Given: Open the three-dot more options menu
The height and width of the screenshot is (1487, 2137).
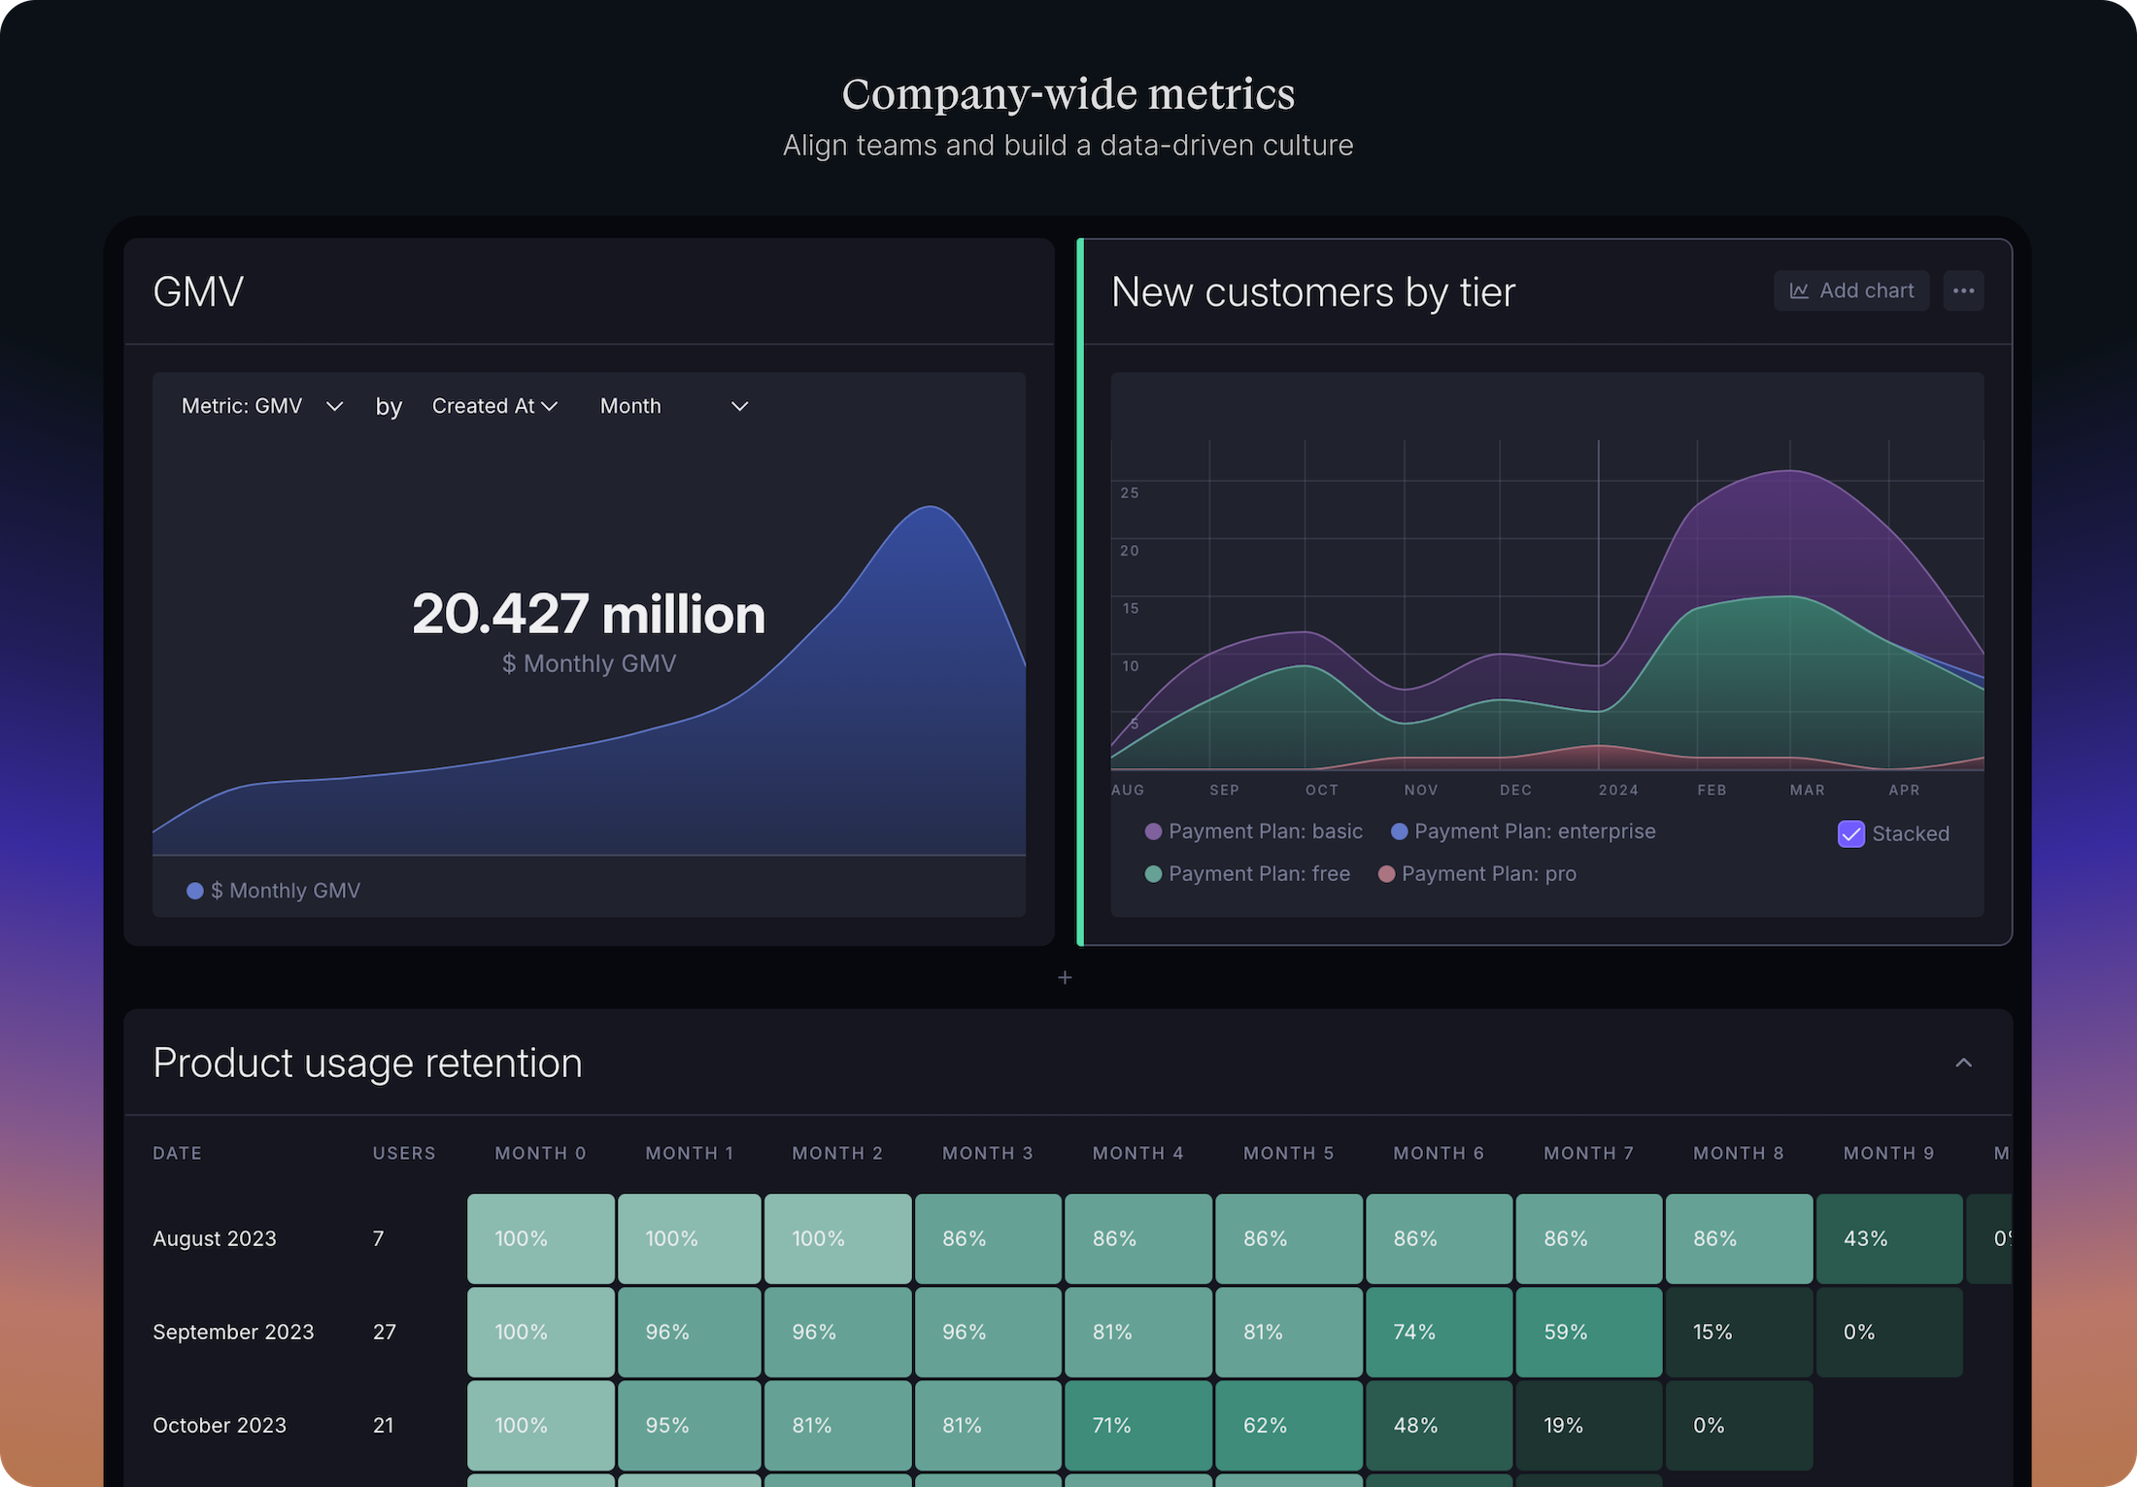Looking at the screenshot, I should tap(1962, 290).
